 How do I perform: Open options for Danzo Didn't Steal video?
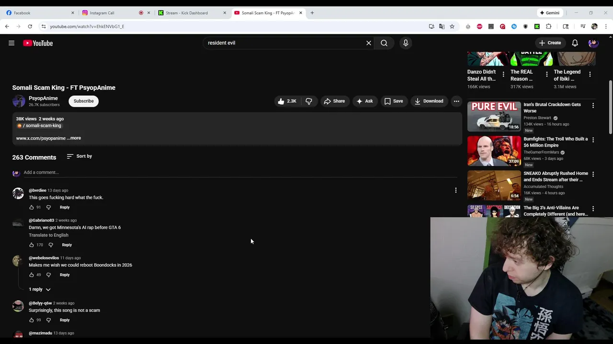503,75
